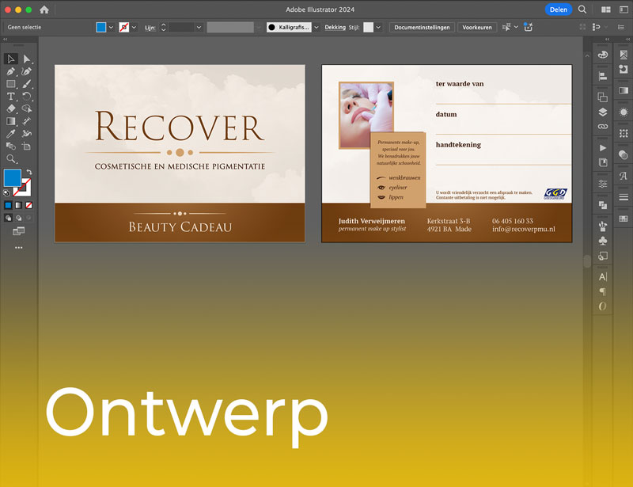Open the Actions play-triangle panel icon

click(x=603, y=148)
